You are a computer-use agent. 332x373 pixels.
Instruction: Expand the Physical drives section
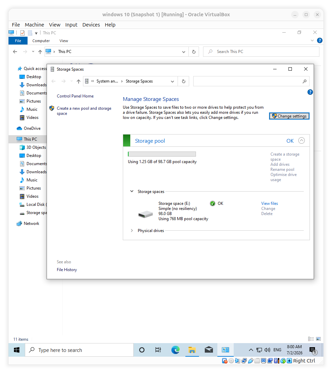click(132, 231)
